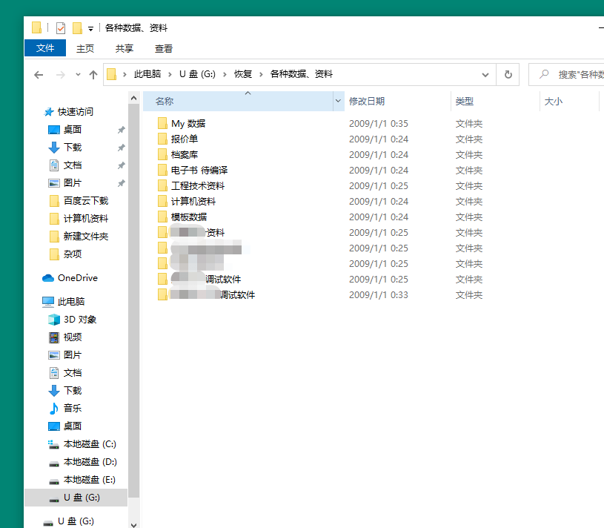Open 3D 对象 under 此电脑
The height and width of the screenshot is (528, 604).
[x=80, y=320]
